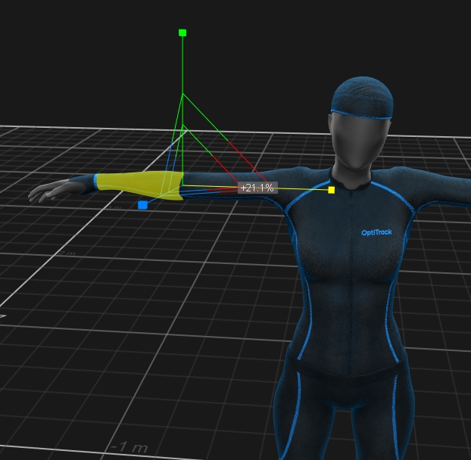Click empty dark background above the grid
The width and height of the screenshot is (471, 460).
click(76, 61)
